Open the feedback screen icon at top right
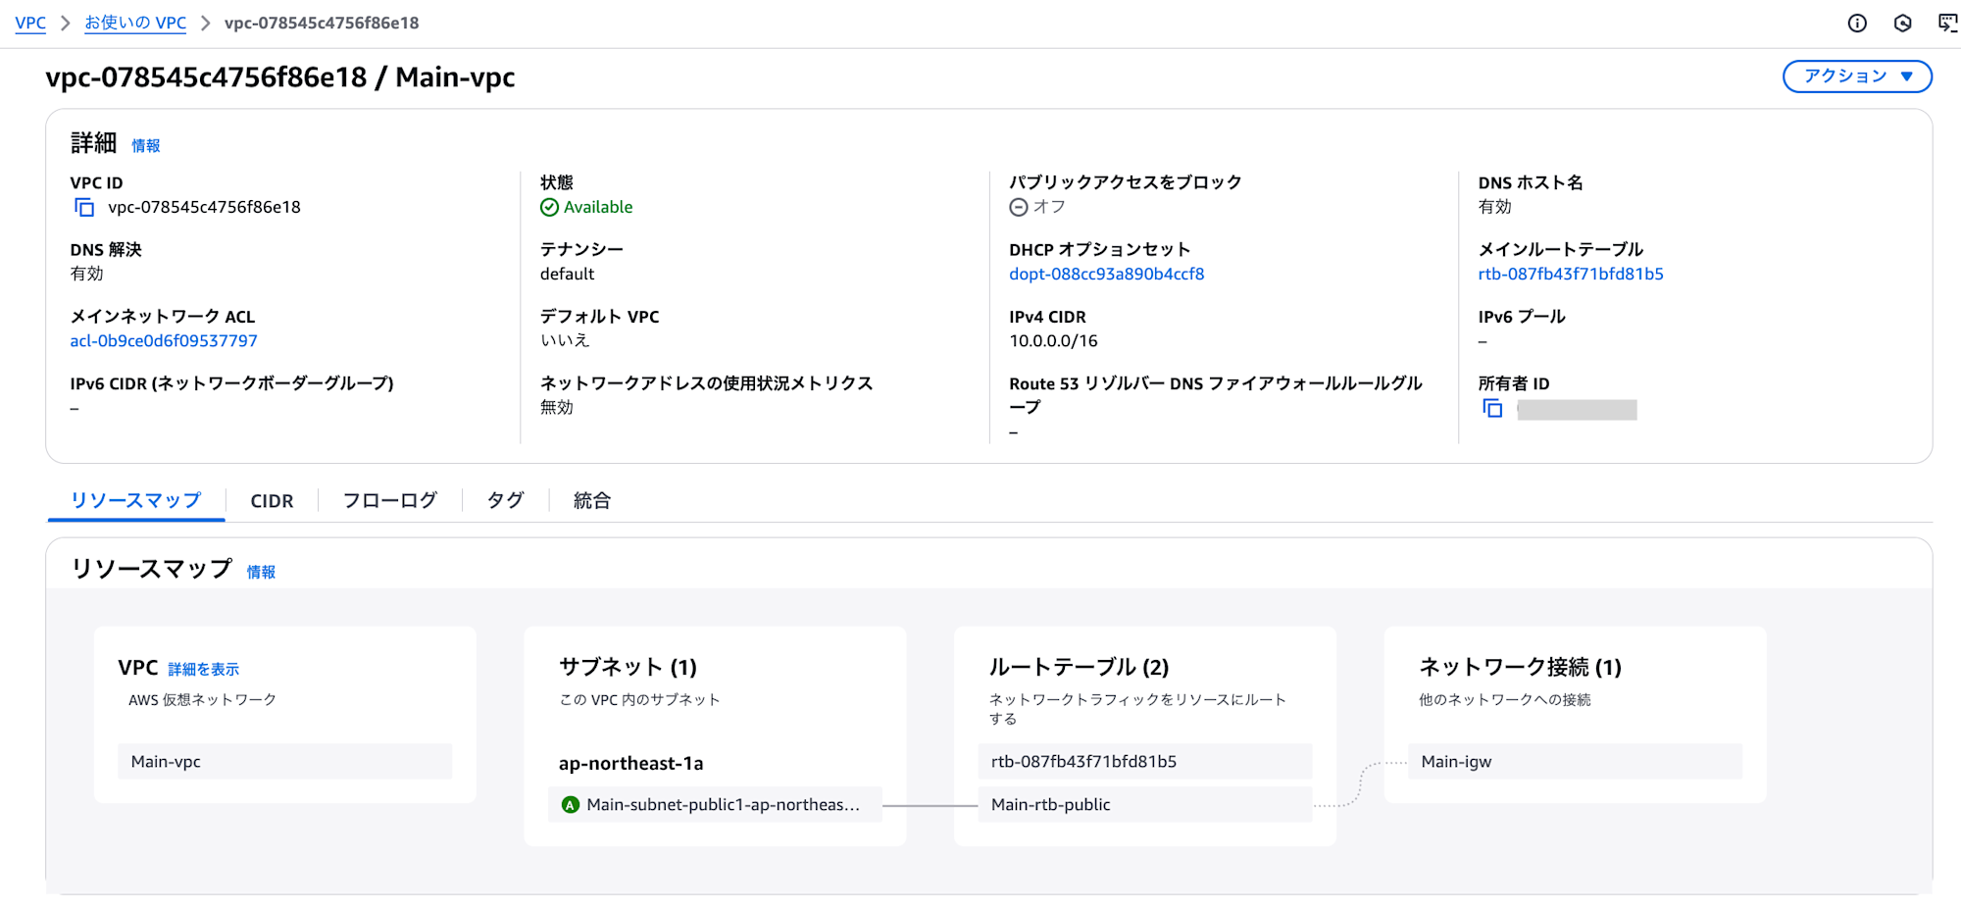 coord(1947,24)
